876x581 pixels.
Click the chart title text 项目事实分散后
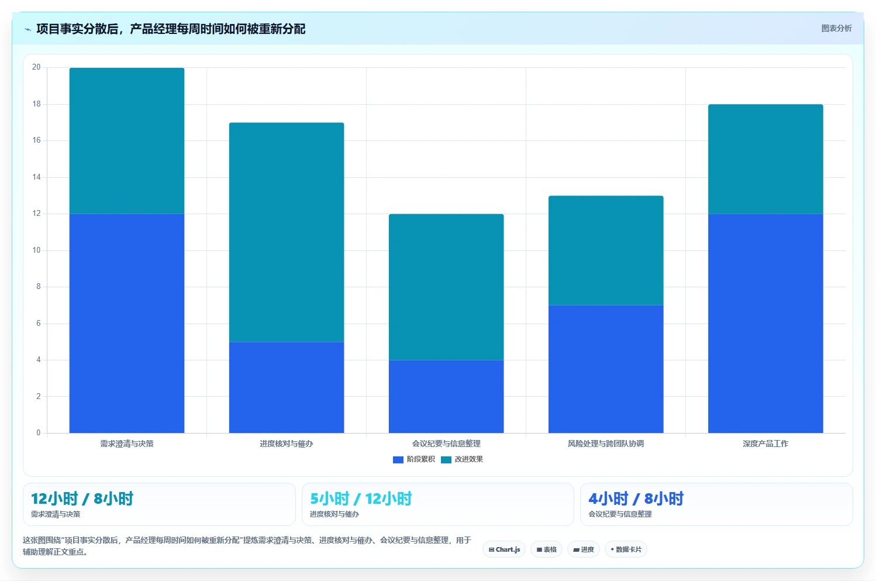(77, 29)
